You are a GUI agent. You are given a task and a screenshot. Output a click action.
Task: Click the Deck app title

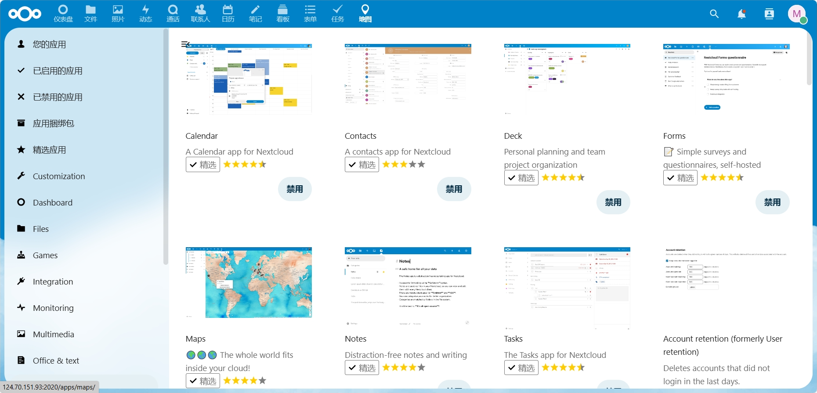point(513,136)
